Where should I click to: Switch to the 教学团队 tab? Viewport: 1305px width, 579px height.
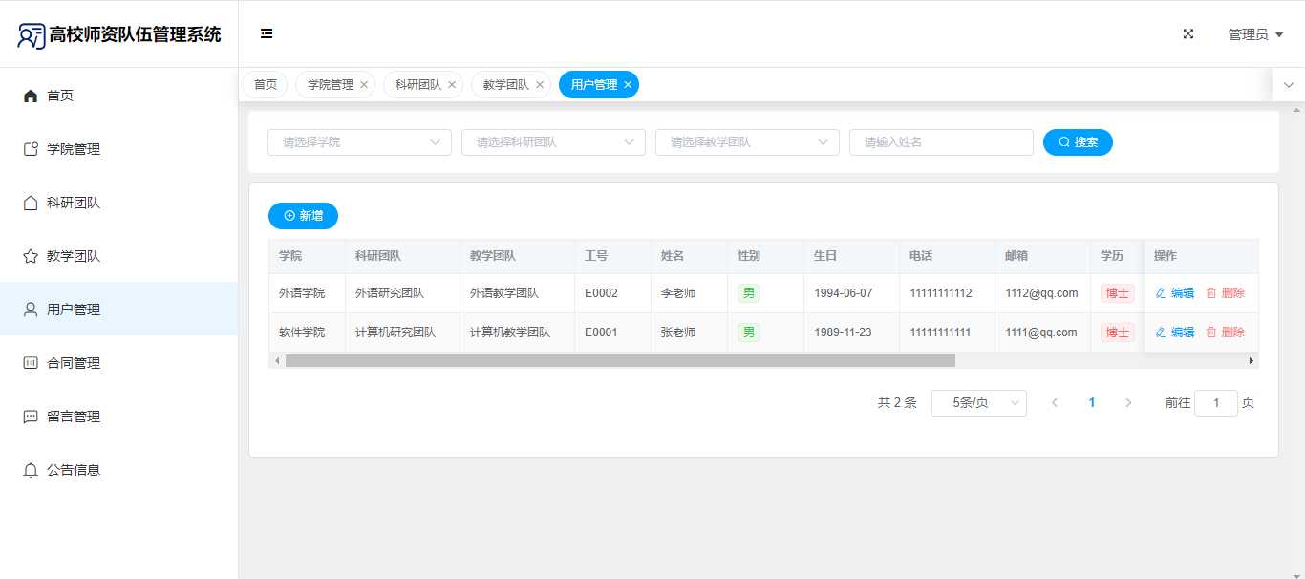click(505, 85)
